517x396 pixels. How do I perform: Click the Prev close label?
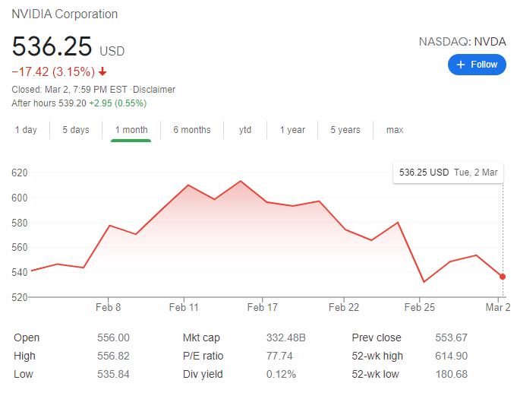[x=377, y=337]
